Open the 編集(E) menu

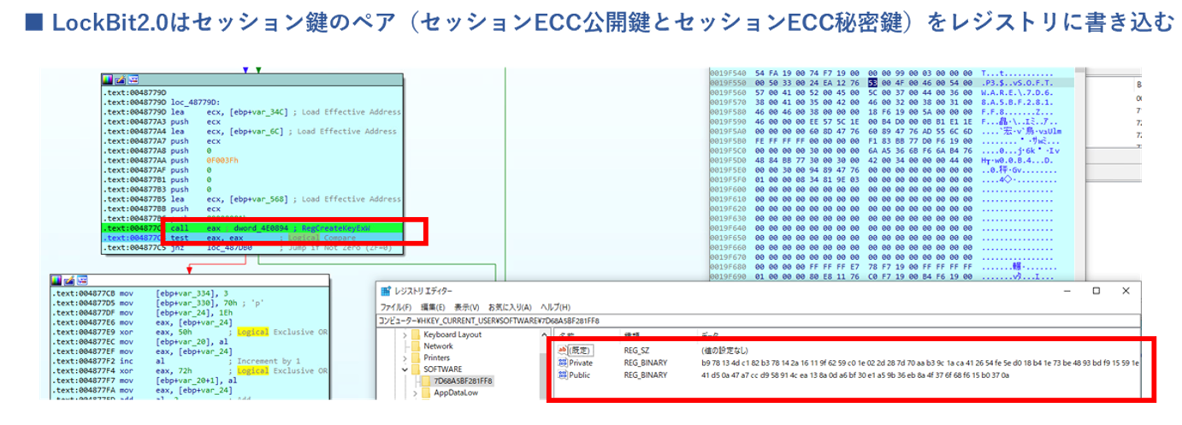(433, 306)
